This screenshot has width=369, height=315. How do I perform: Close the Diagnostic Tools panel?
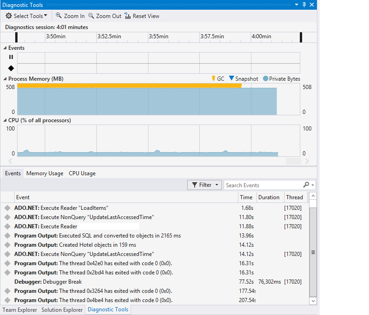pos(312,5)
